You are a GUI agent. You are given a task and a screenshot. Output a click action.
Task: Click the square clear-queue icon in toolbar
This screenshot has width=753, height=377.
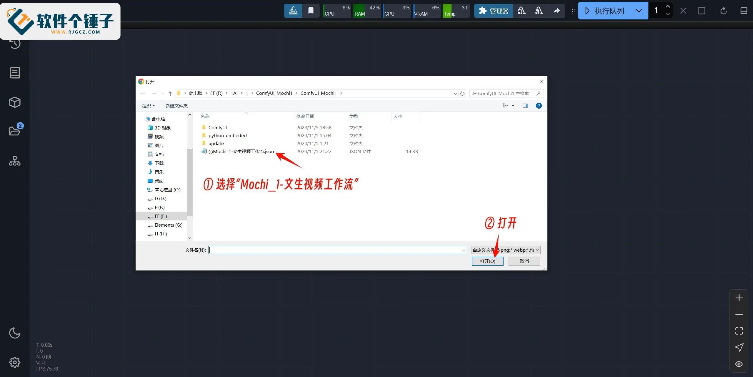702,11
